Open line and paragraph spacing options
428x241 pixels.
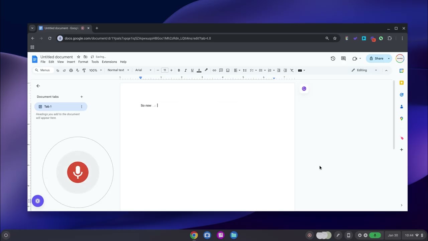coord(245,70)
